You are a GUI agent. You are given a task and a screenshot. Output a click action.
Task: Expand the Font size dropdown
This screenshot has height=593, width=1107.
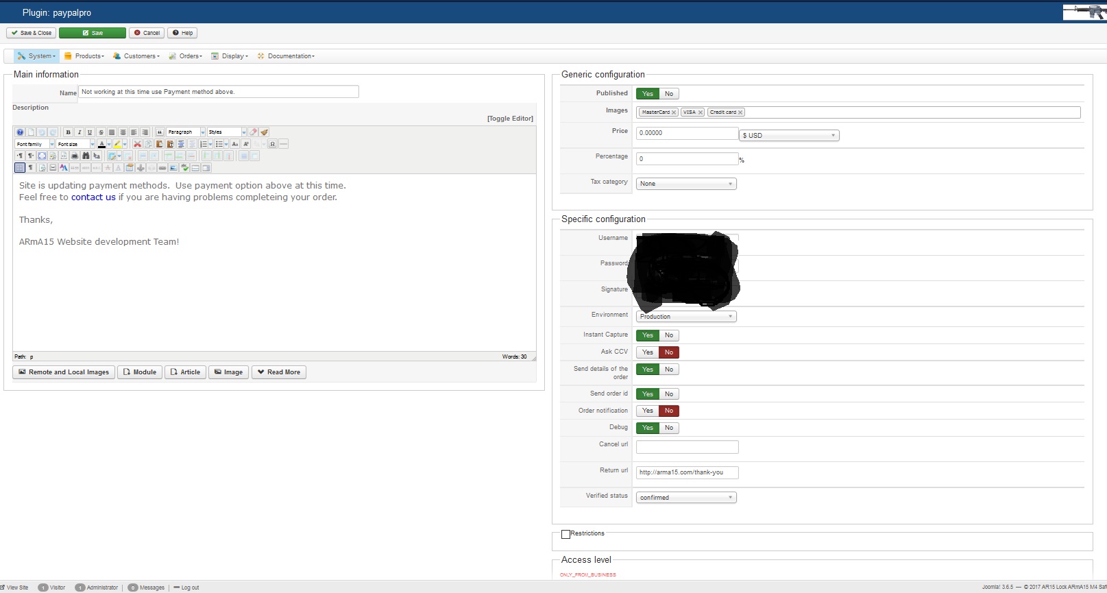pos(76,144)
